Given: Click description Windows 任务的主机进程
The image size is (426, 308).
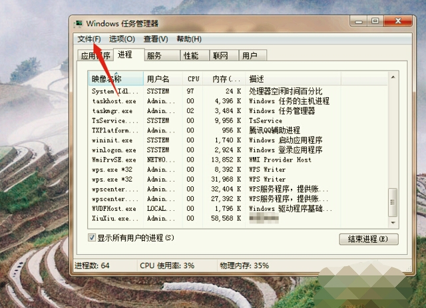Looking at the screenshot, I should tap(289, 101).
